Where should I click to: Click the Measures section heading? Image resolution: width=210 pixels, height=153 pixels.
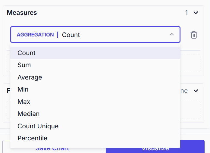point(22,13)
